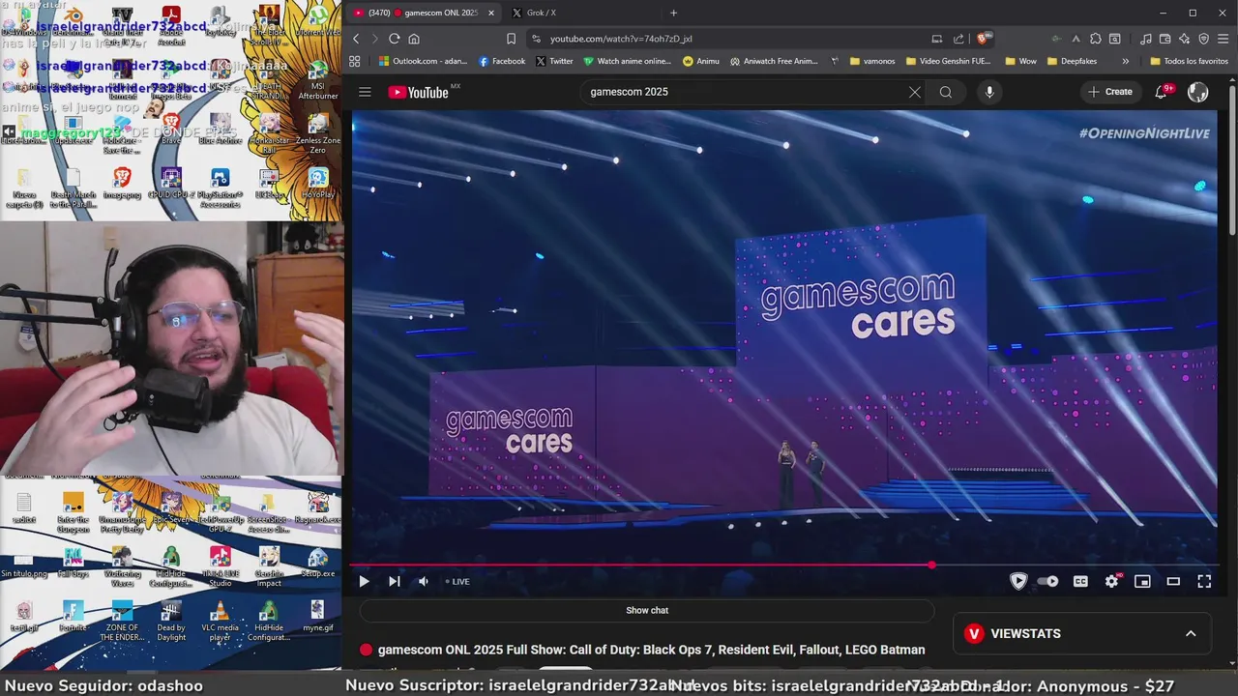Select the Fortnite desktop shortcut
1238x696 pixels.
[74, 617]
